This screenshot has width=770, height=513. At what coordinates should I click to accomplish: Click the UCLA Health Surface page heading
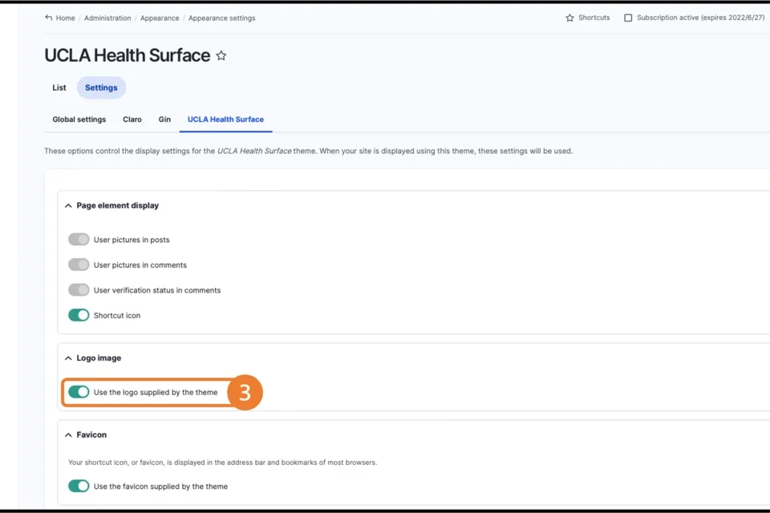point(128,55)
